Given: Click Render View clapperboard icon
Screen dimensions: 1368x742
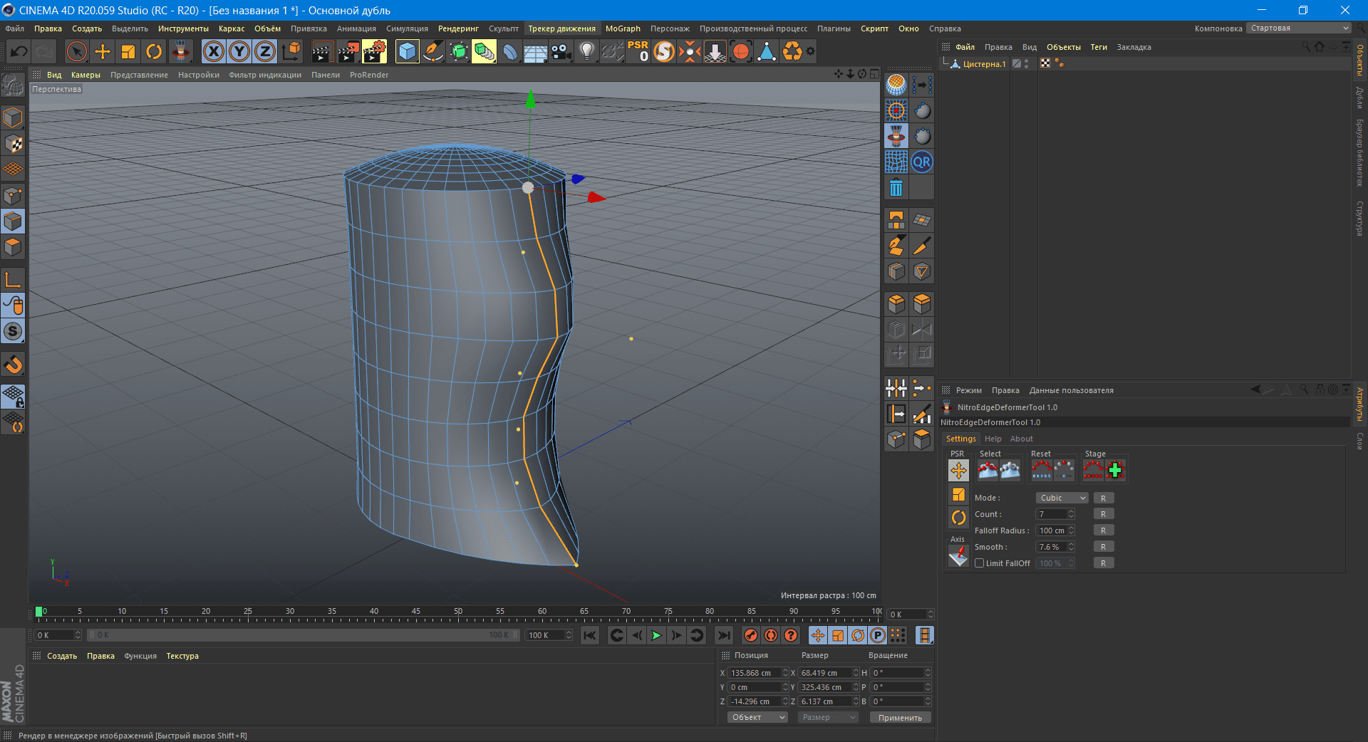Looking at the screenshot, I should [322, 51].
